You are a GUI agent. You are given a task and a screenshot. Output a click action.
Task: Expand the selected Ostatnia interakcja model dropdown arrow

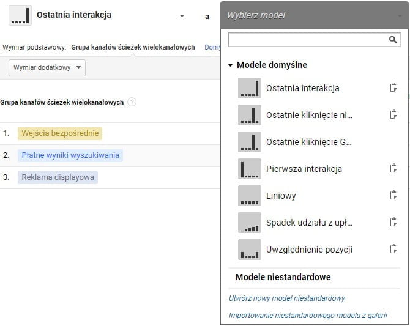point(182,16)
